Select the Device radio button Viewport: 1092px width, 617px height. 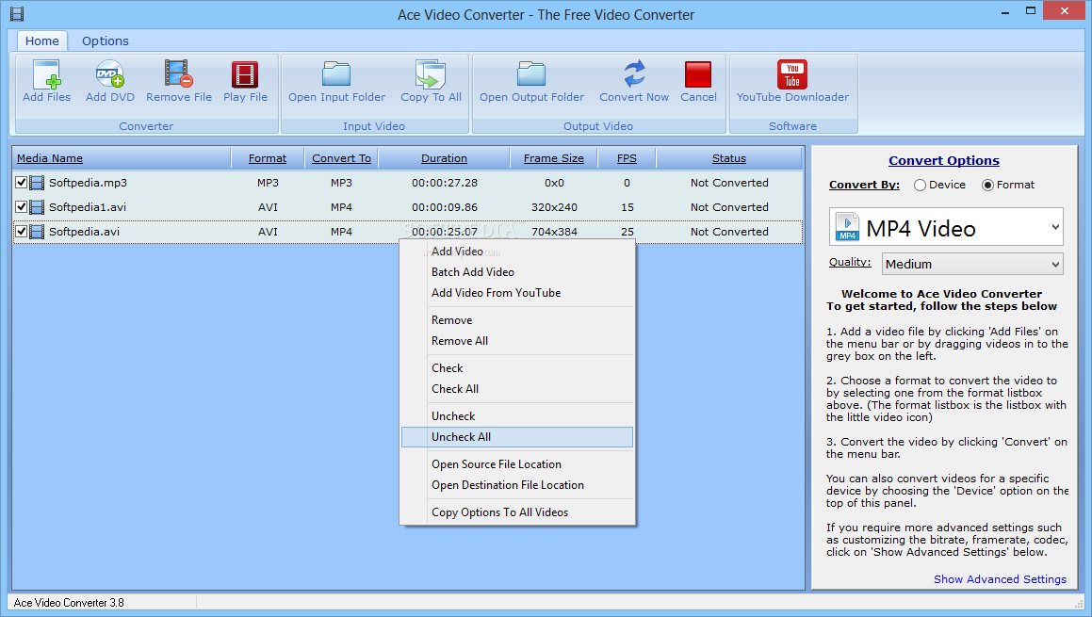coord(920,186)
